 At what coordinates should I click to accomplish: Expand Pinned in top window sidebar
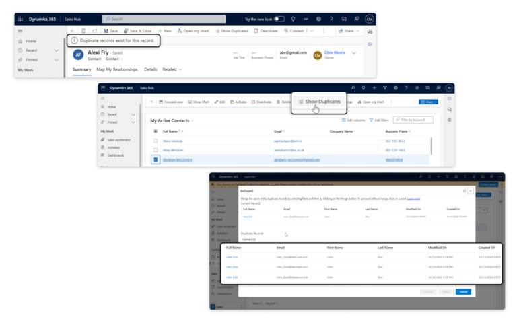pos(57,60)
